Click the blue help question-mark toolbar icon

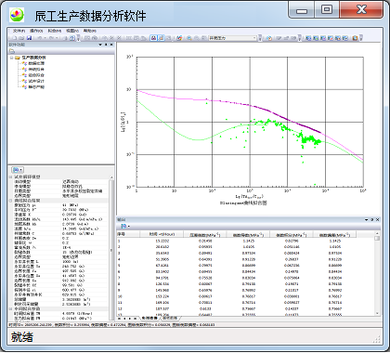[71, 38]
